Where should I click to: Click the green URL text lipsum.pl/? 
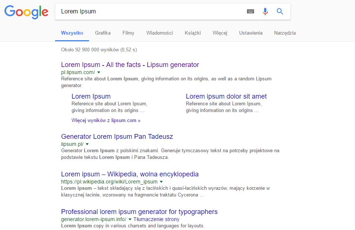72,144
